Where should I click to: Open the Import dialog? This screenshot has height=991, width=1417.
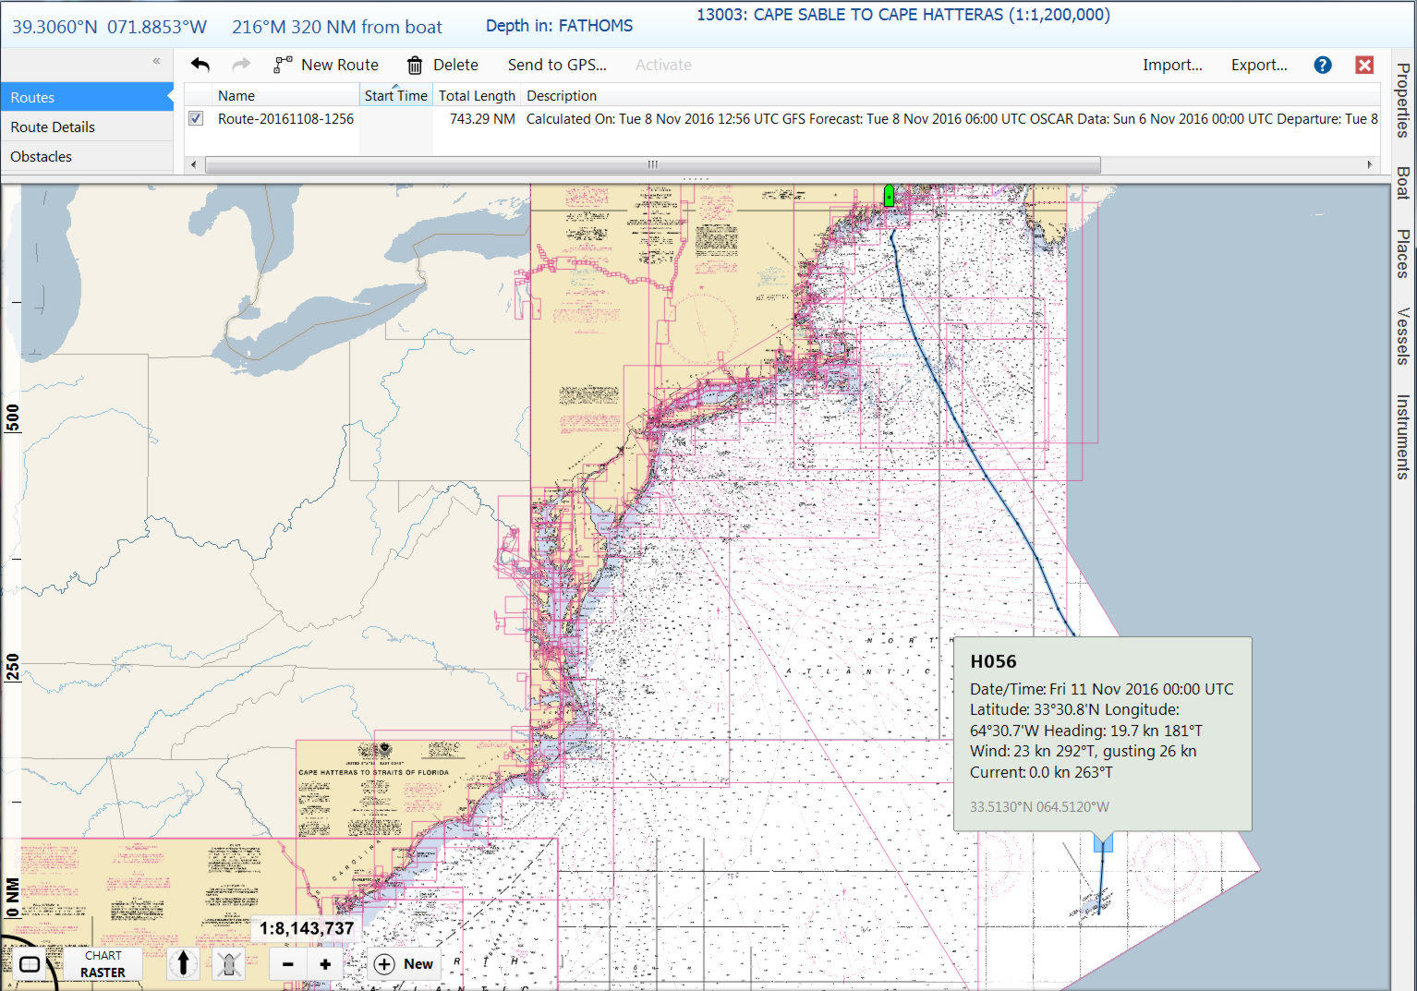pos(1172,65)
